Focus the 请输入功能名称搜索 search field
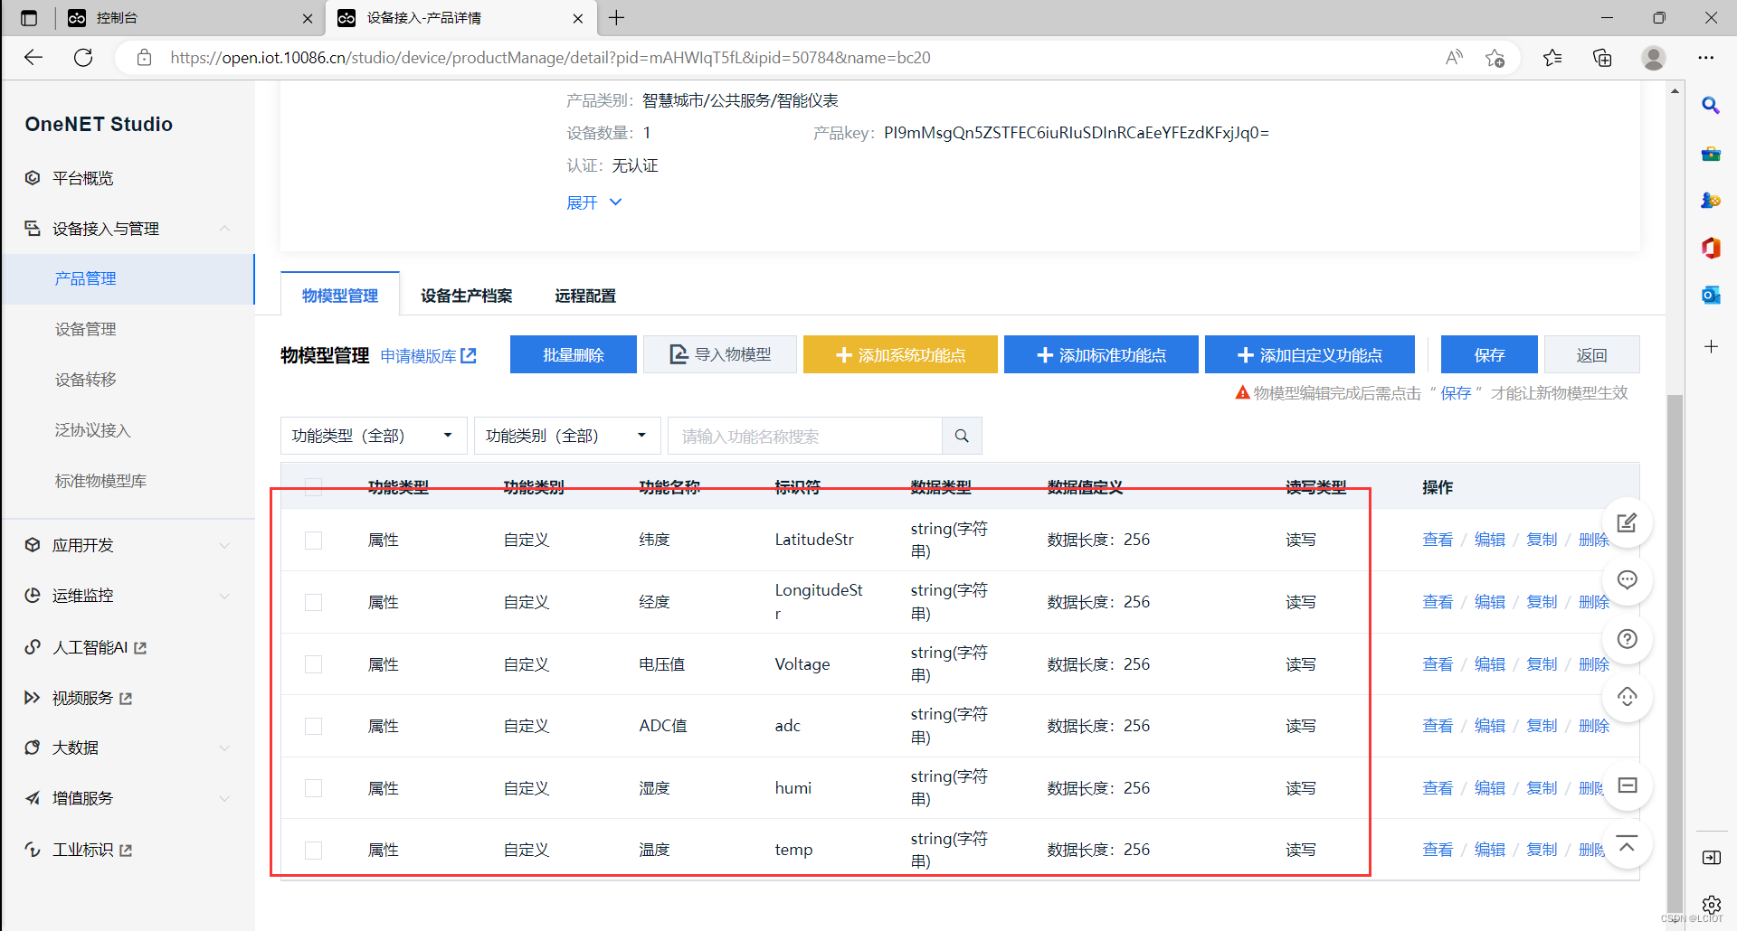Viewport: 1737px width, 931px height. [x=805, y=436]
